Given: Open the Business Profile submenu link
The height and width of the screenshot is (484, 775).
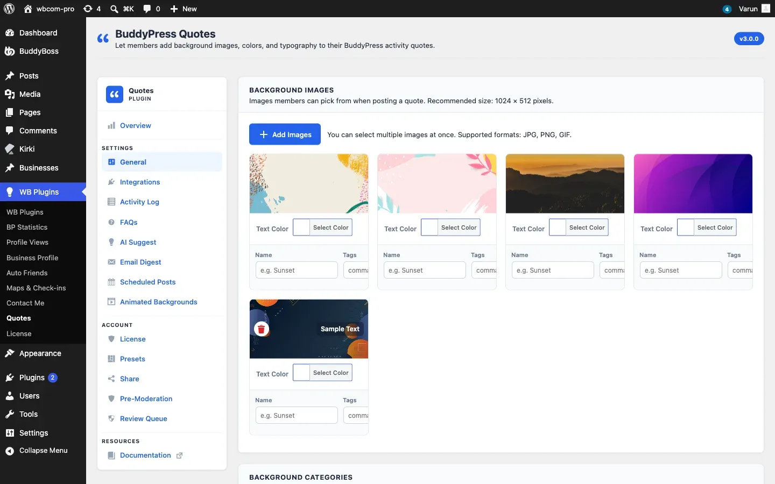Looking at the screenshot, I should point(32,258).
